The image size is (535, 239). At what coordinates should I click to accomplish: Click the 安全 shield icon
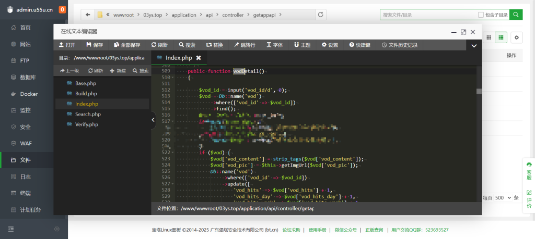pyautogui.click(x=14, y=127)
